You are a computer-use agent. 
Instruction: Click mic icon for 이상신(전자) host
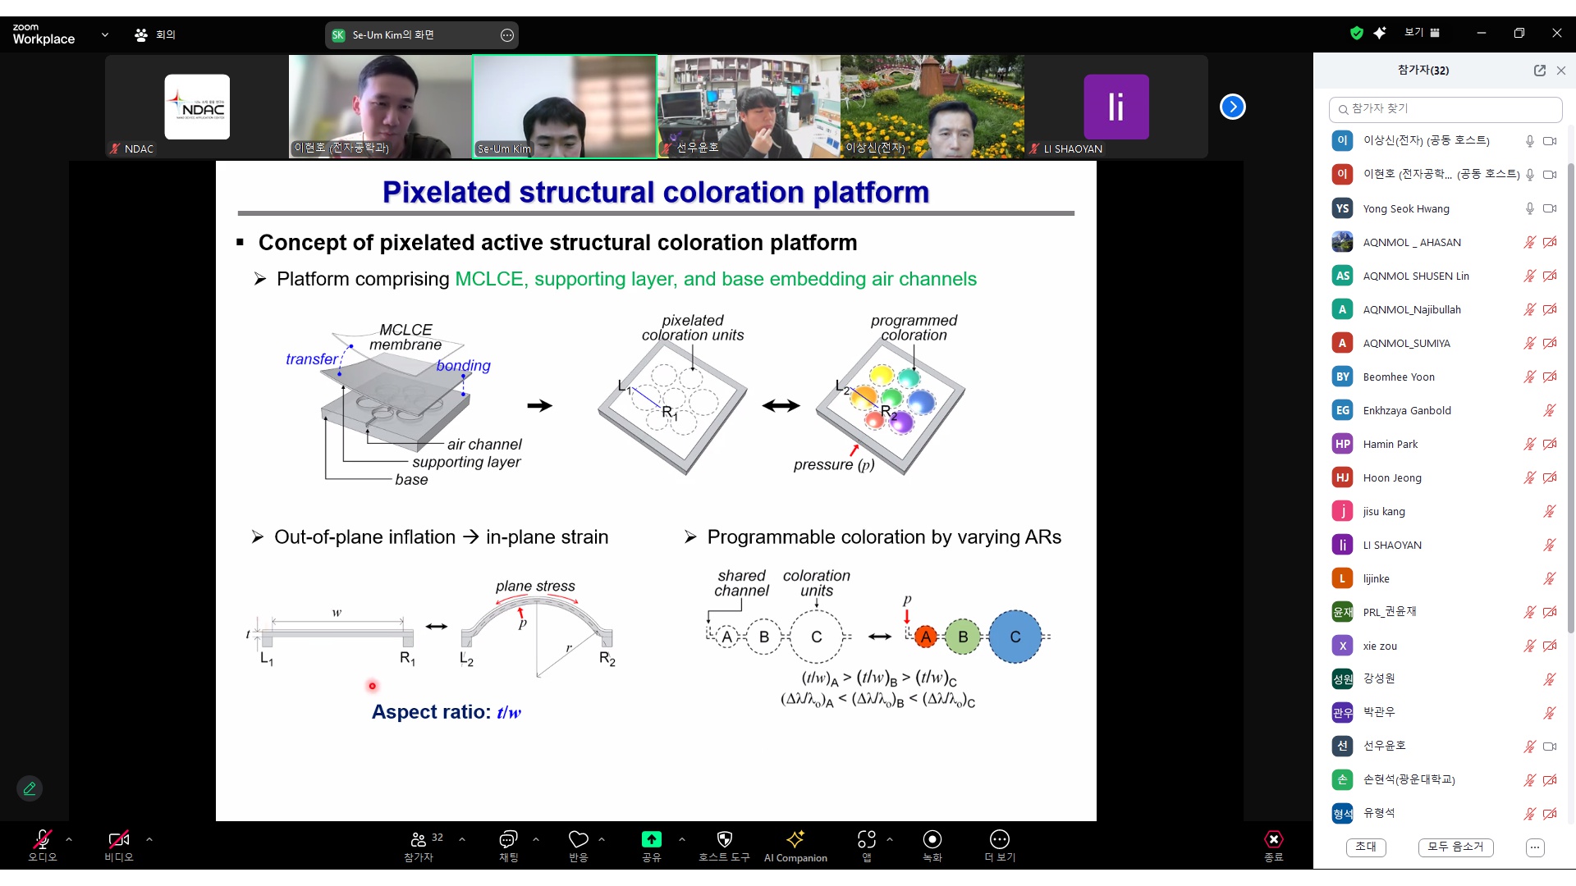(x=1530, y=141)
